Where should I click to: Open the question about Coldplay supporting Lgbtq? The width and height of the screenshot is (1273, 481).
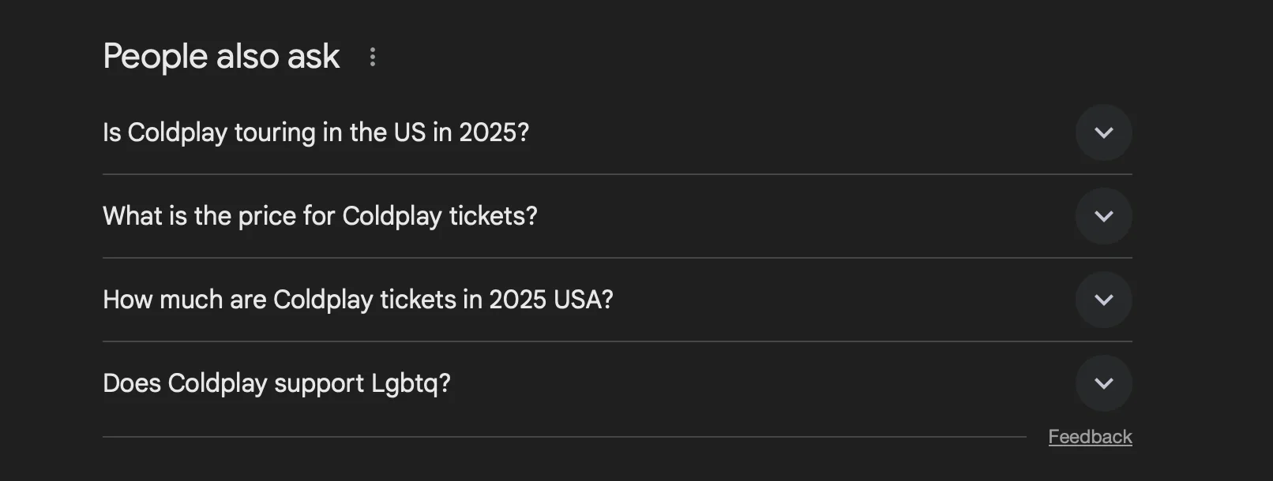tap(277, 383)
